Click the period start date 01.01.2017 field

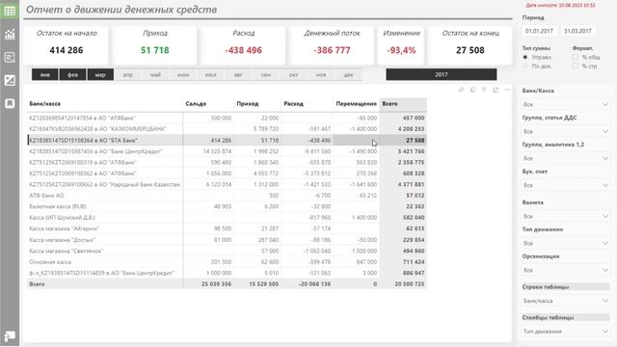(x=539, y=31)
